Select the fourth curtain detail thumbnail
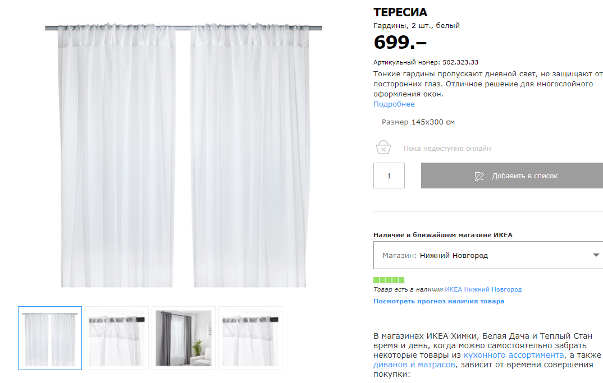The height and width of the screenshot is (383, 603). (x=250, y=338)
